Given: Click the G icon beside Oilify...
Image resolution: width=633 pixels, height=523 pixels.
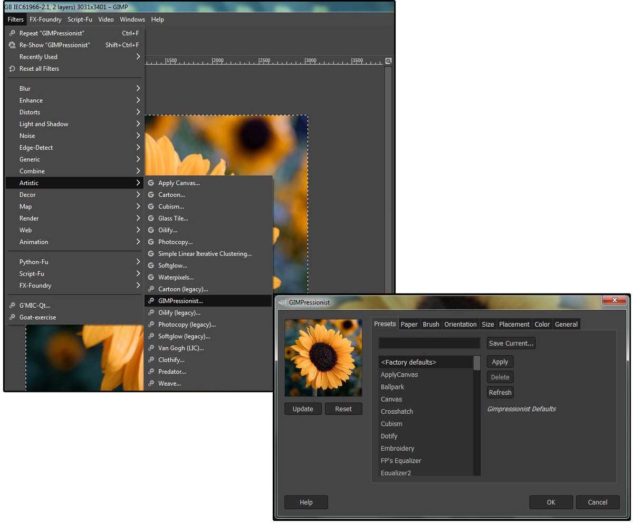Looking at the screenshot, I should pyautogui.click(x=151, y=230).
